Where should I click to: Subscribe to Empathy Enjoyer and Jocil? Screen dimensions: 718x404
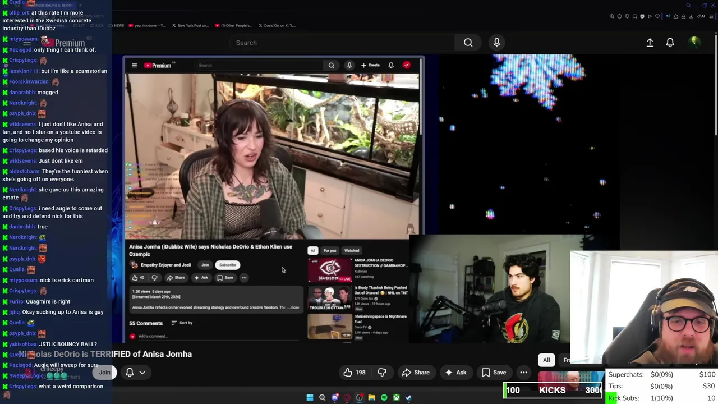coord(228,265)
